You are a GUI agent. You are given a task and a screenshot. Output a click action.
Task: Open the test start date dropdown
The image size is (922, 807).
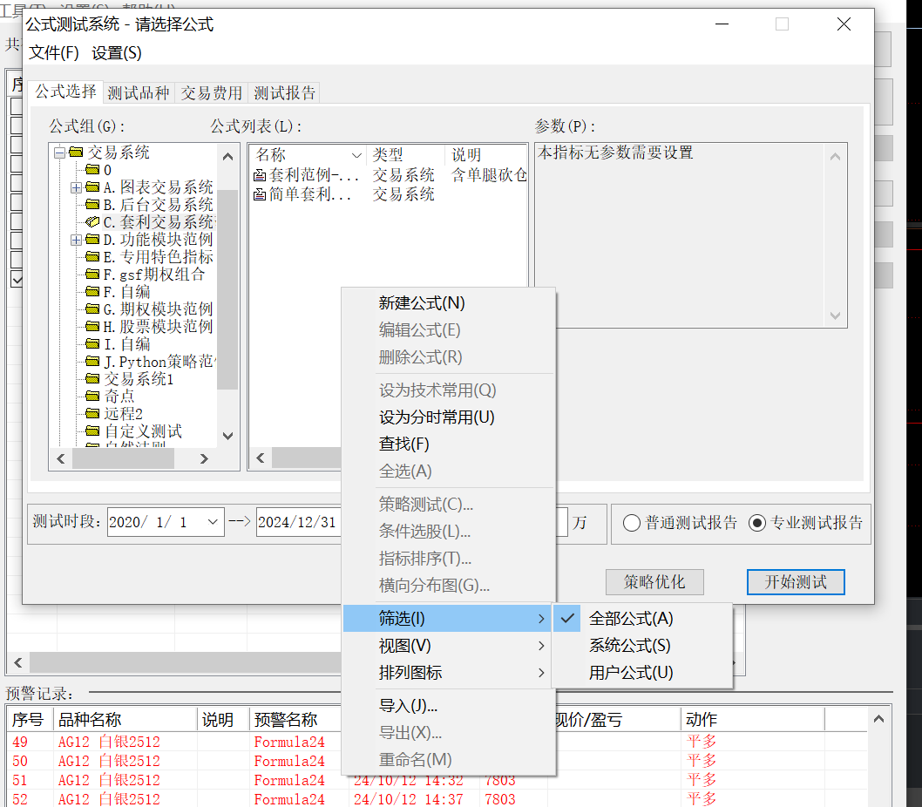pyautogui.click(x=213, y=522)
